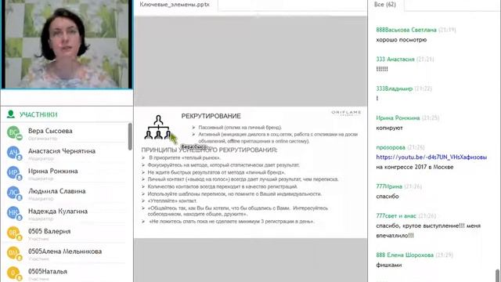
Task: Click the УЧАСТНИКИ panel header
Action: [x=38, y=114]
